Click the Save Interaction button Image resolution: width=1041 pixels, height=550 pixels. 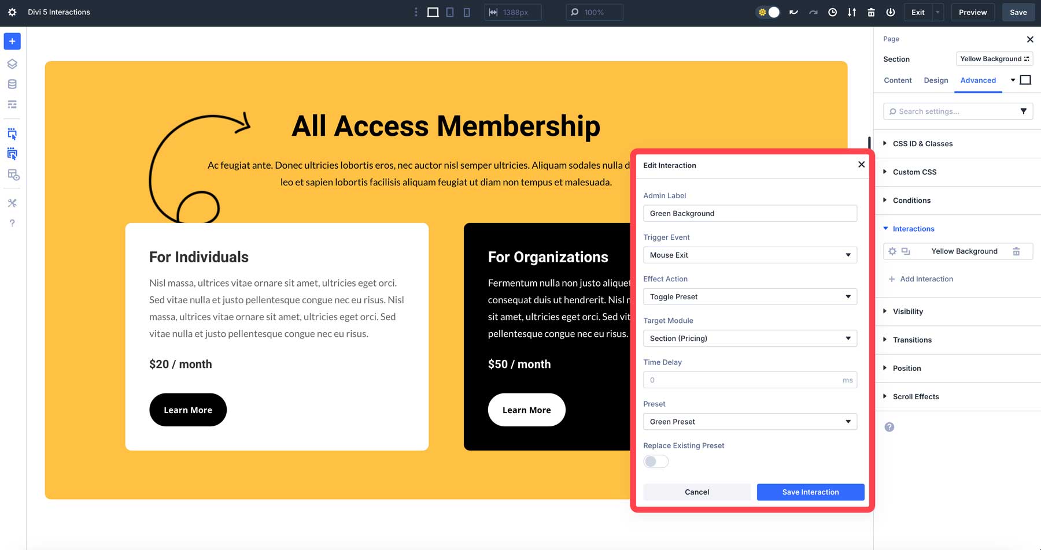tap(810, 492)
